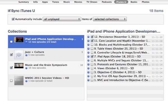This screenshot has height=104, width=168.
Task: Click unplayed dot beside 1. MVC and Introduction
Action: pyautogui.click(x=88, y=80)
